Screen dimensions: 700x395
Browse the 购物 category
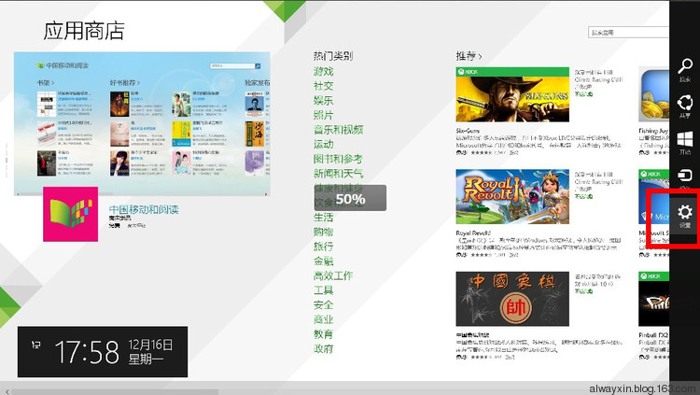[323, 232]
